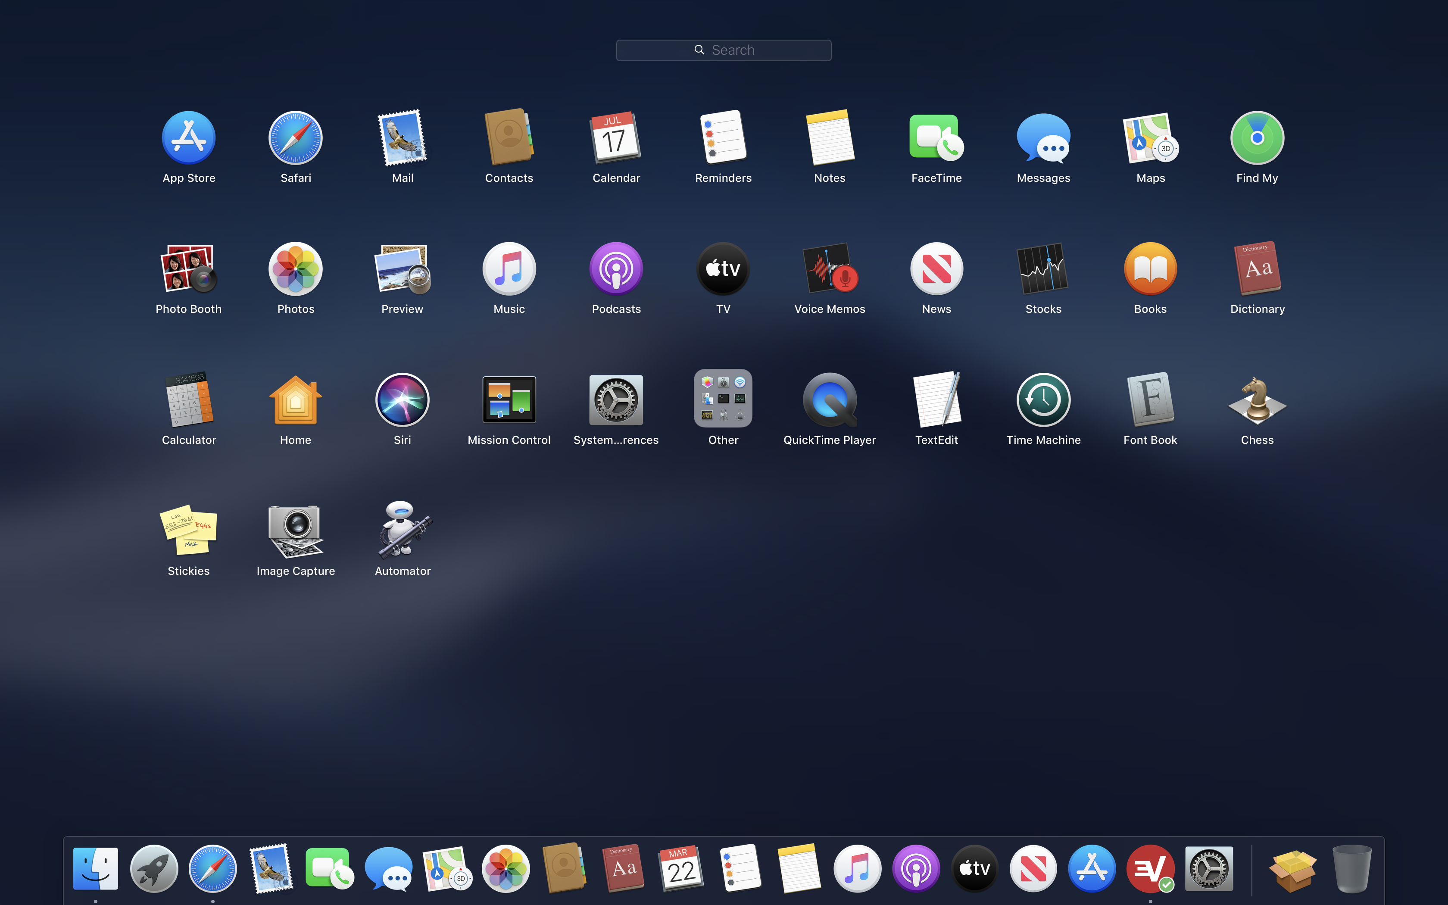Expand the Other apps folder
1448x905 pixels.
click(723, 399)
